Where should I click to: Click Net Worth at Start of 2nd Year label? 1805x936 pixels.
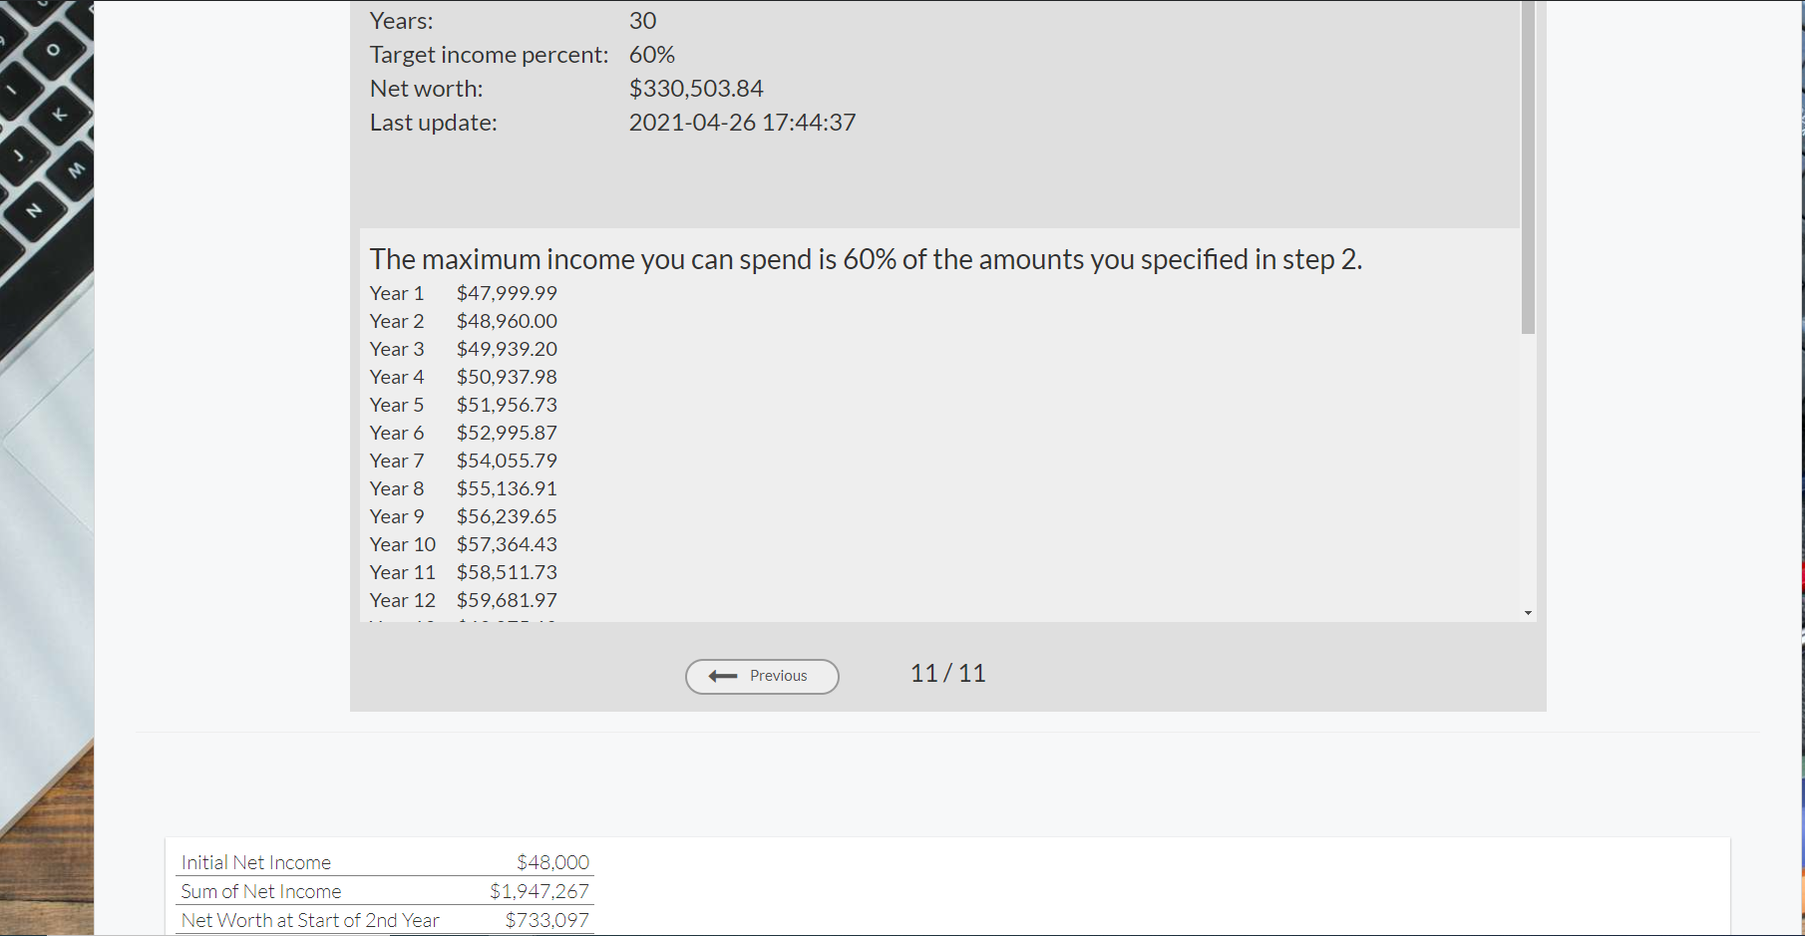pos(309,920)
